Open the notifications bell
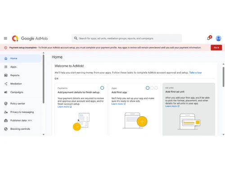Image resolution: width=225 pixels, height=169 pixels. [209, 38]
